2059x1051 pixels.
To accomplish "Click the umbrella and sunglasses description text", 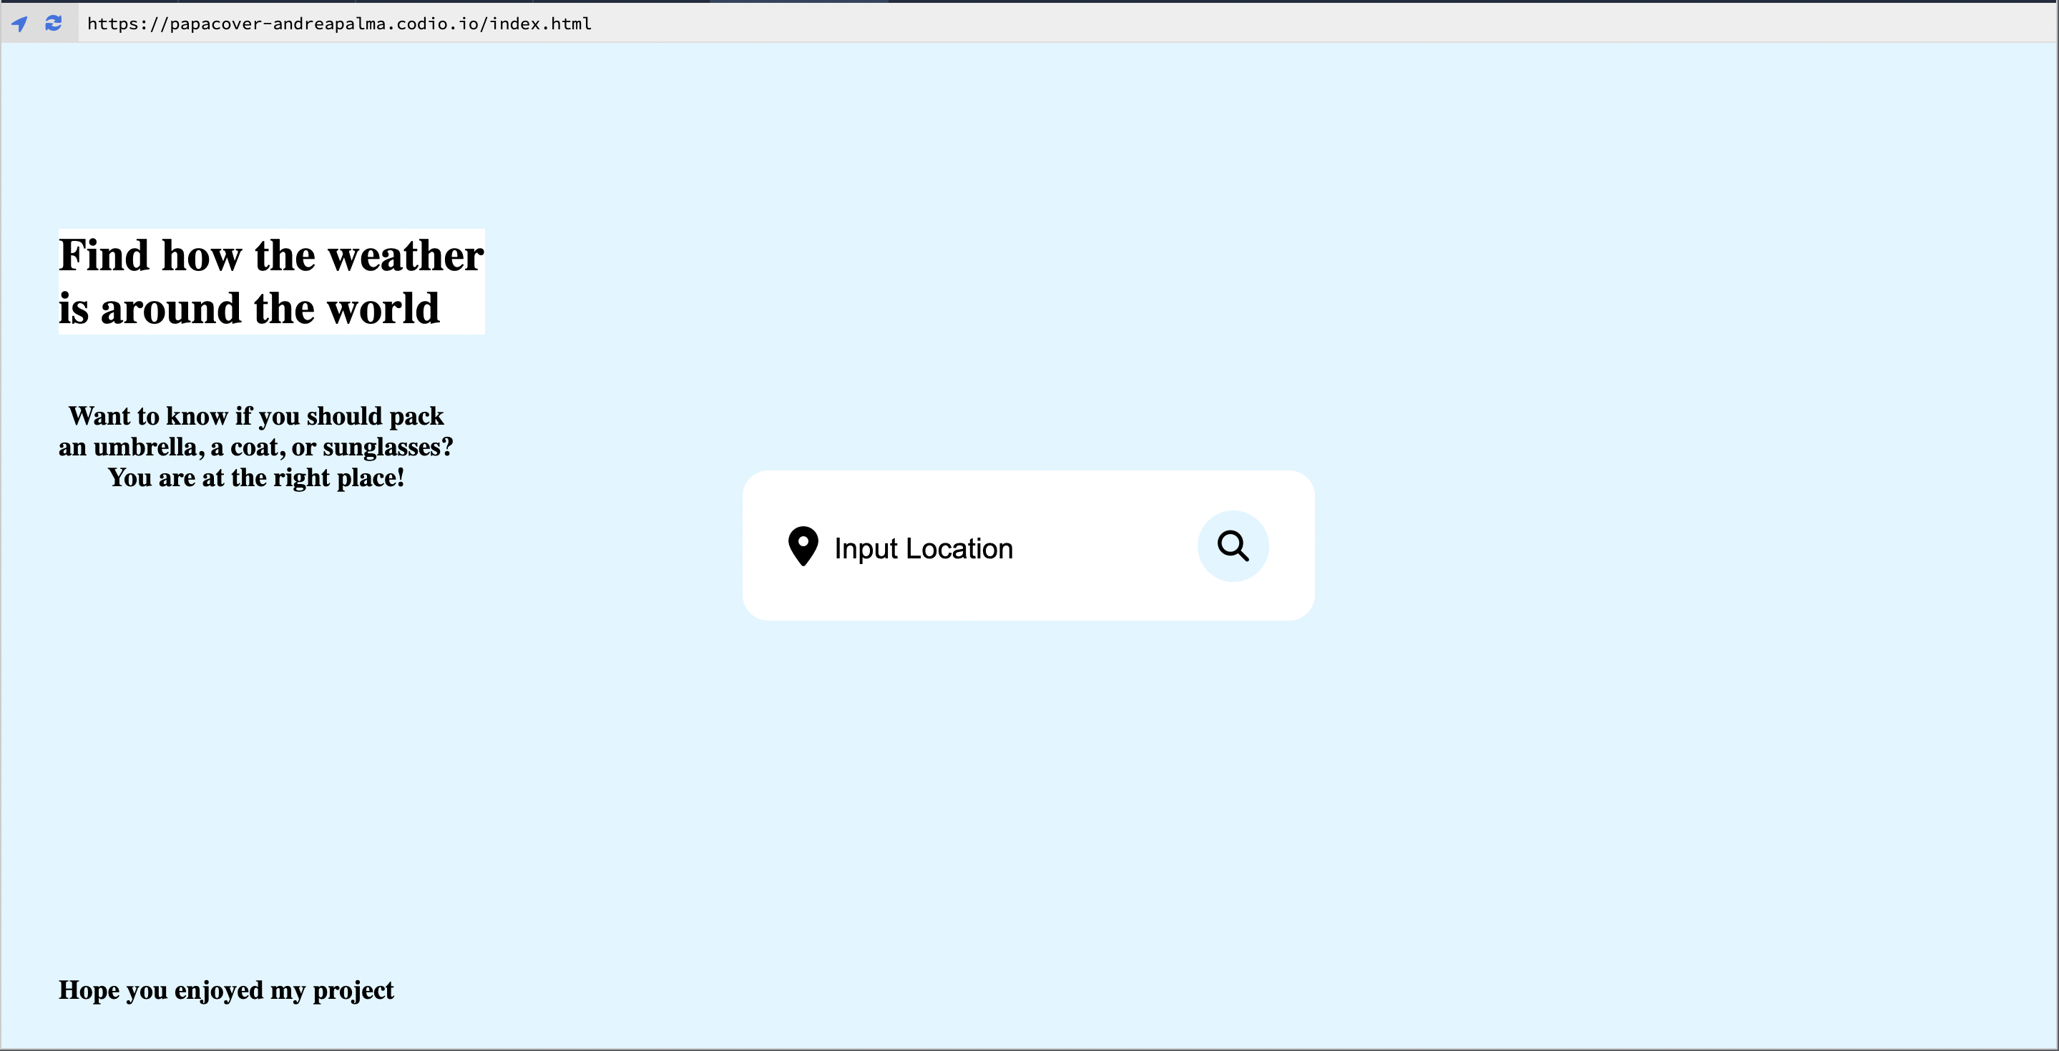I will 255,446.
